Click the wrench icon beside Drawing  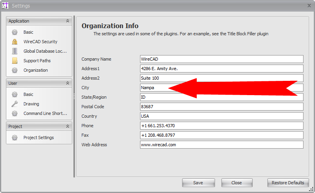15,104
